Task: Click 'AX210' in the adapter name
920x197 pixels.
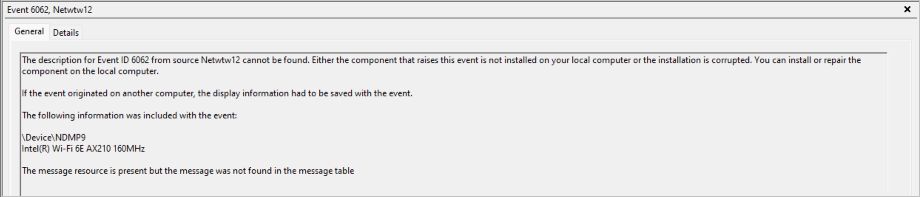Action: tap(98, 149)
